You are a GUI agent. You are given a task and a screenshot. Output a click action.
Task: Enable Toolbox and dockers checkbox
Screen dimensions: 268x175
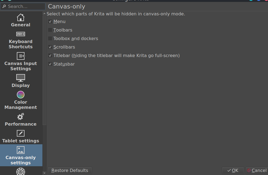[50, 38]
